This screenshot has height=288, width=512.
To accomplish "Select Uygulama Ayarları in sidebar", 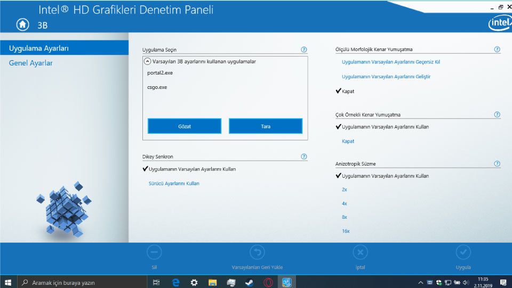I will click(x=65, y=48).
